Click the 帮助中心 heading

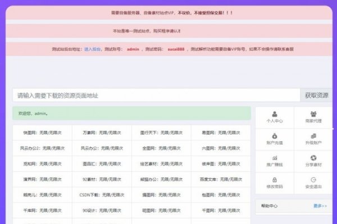coord(269,206)
